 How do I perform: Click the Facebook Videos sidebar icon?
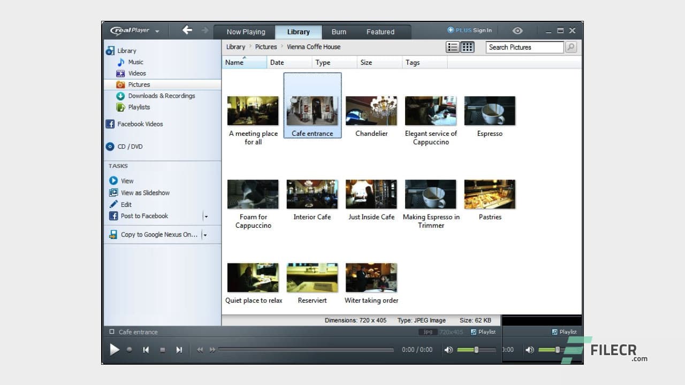click(x=110, y=124)
